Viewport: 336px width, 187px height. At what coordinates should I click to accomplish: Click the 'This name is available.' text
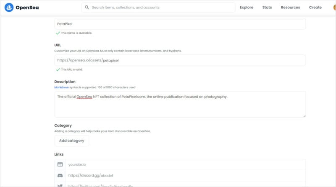(76, 33)
